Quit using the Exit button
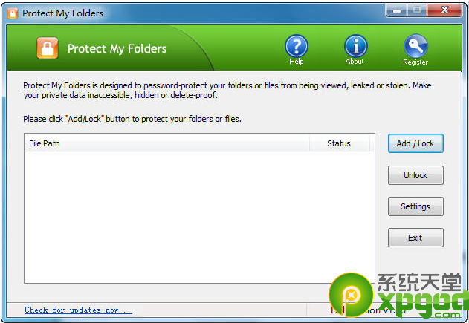469x323 pixels. click(415, 238)
